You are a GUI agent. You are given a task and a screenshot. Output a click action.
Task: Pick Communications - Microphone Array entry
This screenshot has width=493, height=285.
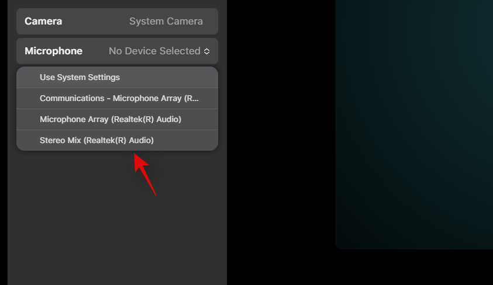click(119, 98)
